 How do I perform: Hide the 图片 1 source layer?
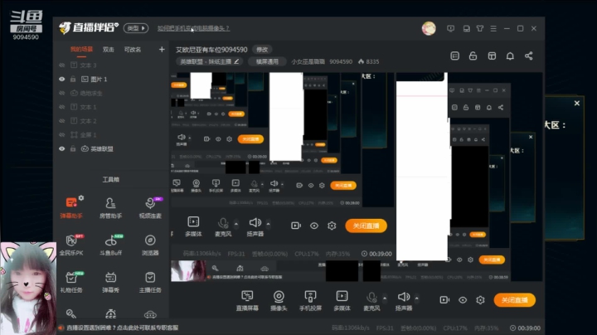(61, 79)
